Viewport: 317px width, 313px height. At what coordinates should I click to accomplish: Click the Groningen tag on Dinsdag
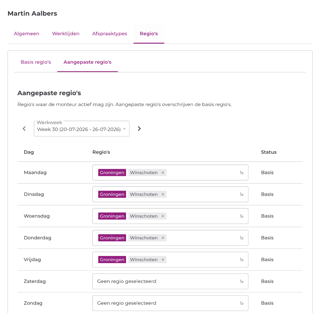point(112,194)
